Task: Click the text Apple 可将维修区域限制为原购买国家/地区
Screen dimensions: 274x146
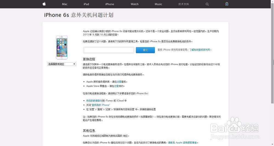Action: pyautogui.click(x=106, y=136)
